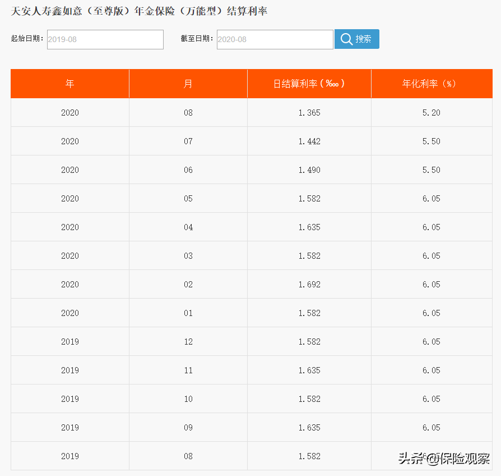Image resolution: width=501 pixels, height=476 pixels.
Task: Click month cell 10 in 2019 row
Action: (188, 399)
